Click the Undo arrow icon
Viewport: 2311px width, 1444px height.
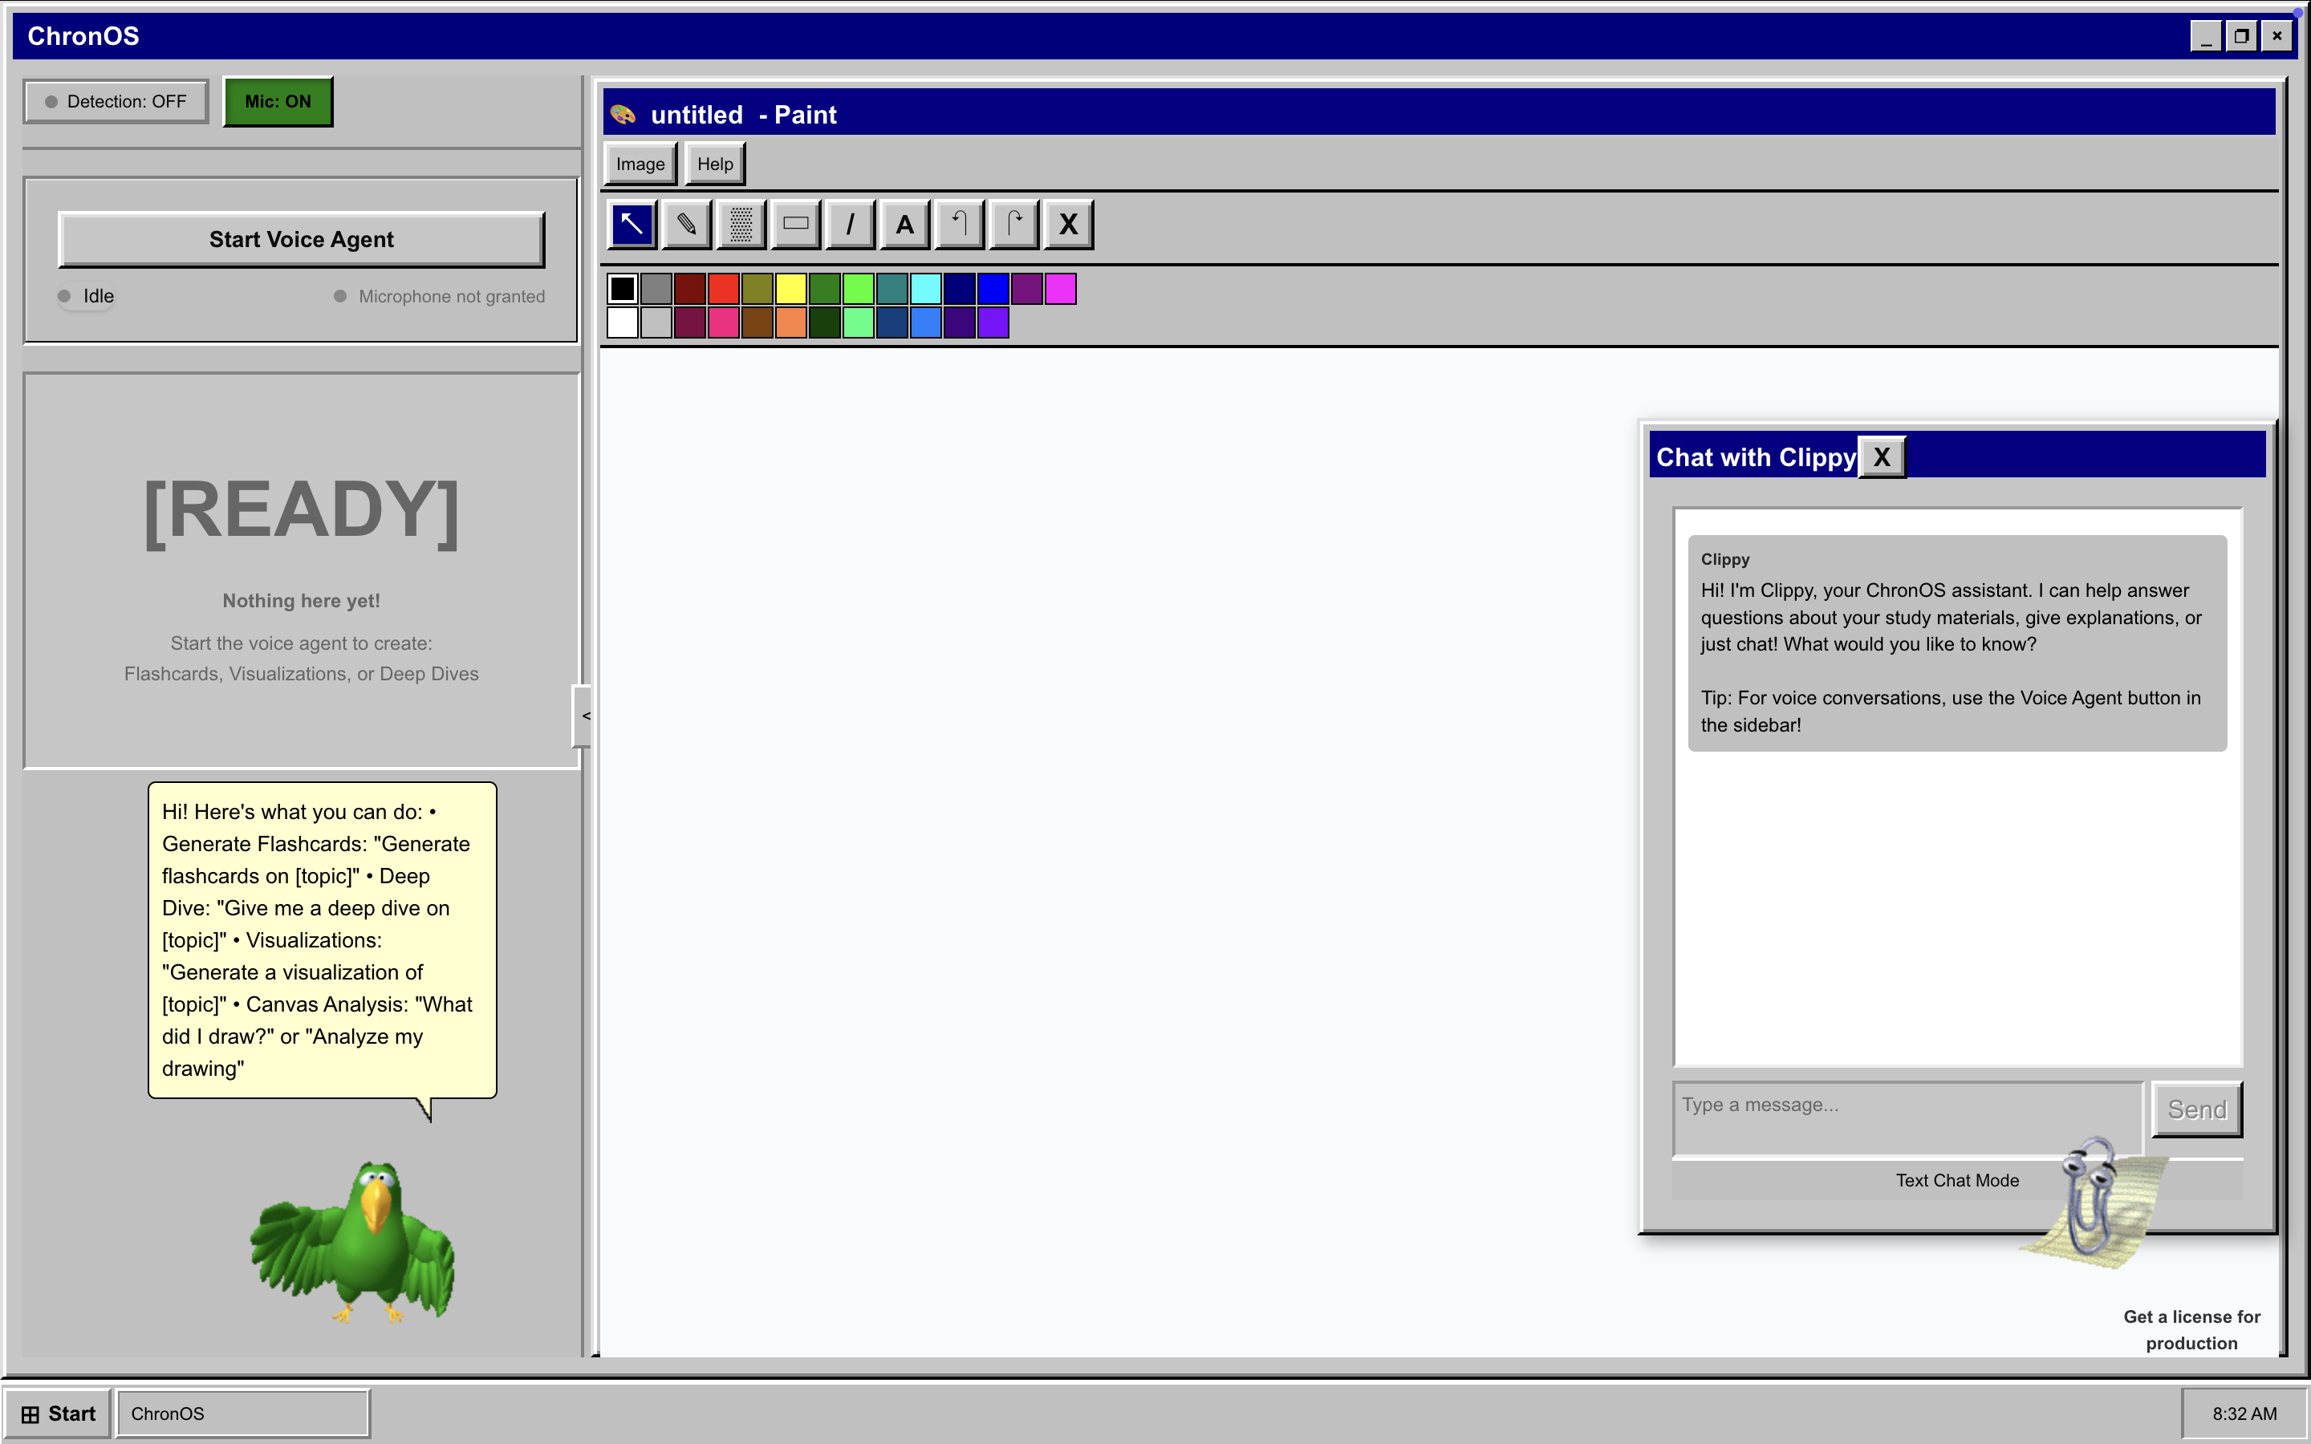click(x=959, y=225)
